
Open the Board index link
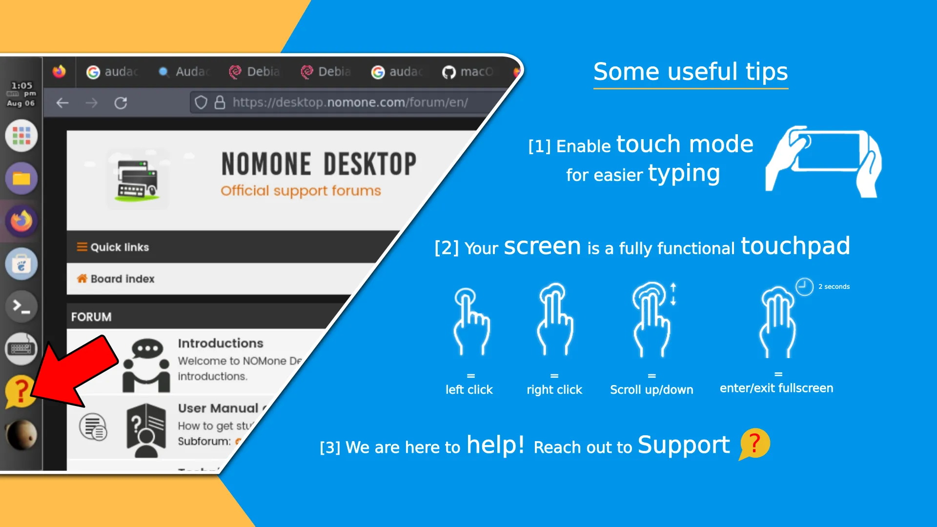[123, 278]
